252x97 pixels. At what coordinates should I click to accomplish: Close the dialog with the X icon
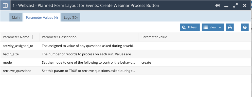pyautogui.click(x=245, y=6)
